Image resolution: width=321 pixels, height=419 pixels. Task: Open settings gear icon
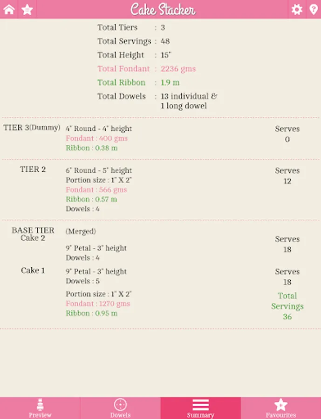pyautogui.click(x=296, y=9)
